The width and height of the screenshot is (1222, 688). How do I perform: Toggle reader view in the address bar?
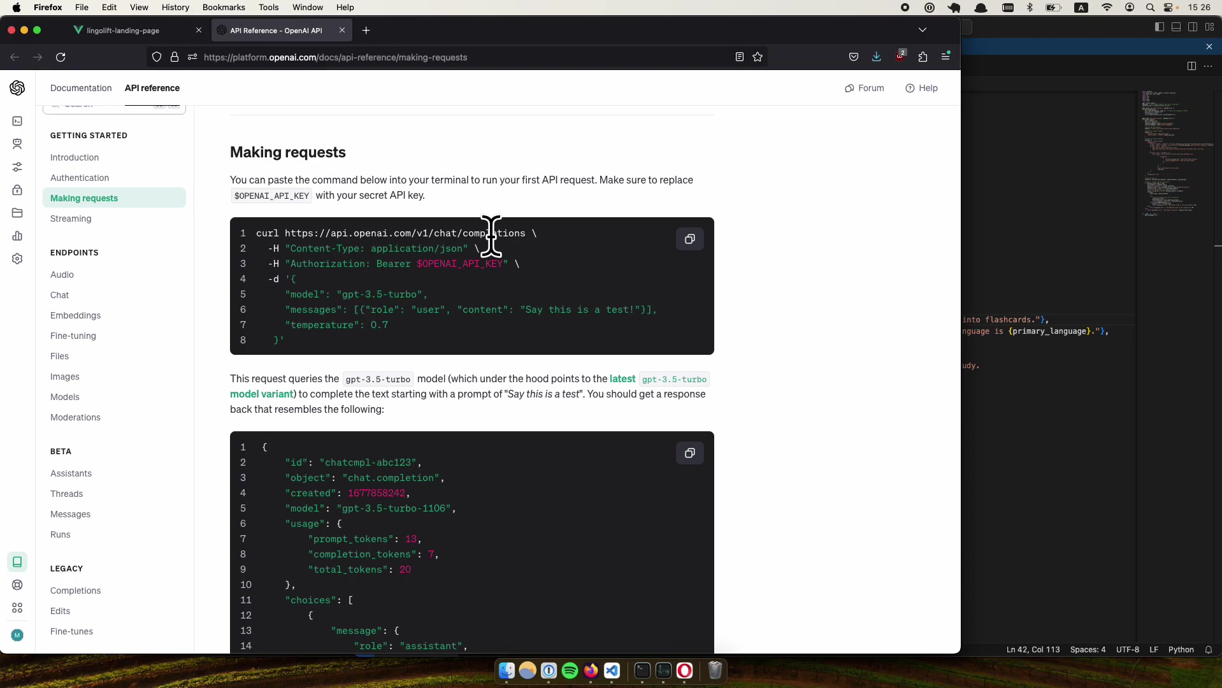pos(738,57)
